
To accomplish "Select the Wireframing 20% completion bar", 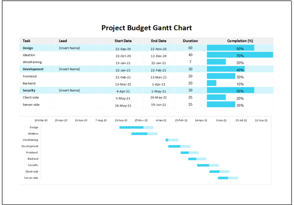I will [x=215, y=62].
